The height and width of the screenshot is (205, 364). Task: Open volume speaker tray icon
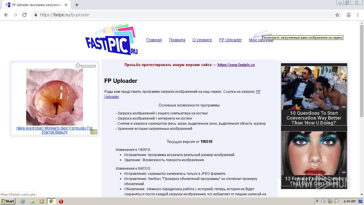coord(323,201)
